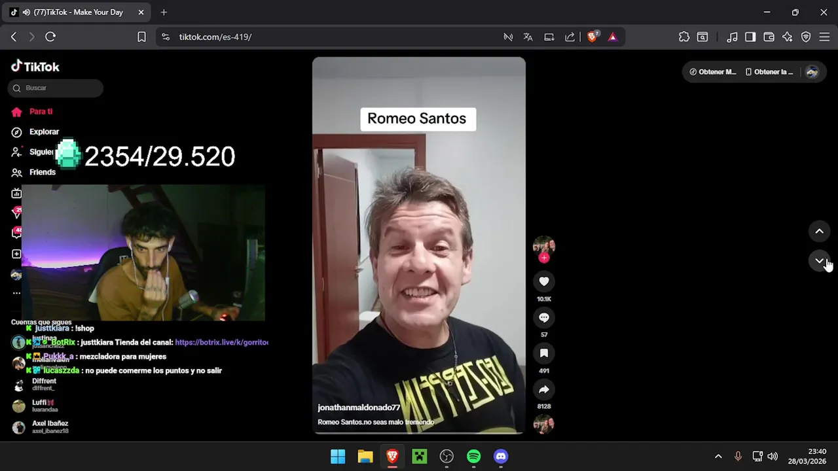Open the video comments bubble icon
Image resolution: width=838 pixels, height=471 pixels.
544,317
